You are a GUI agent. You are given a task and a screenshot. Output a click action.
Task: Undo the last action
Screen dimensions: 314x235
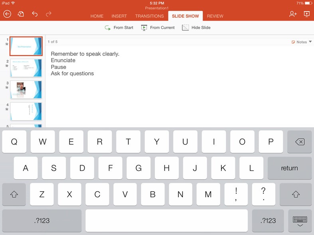click(35, 14)
